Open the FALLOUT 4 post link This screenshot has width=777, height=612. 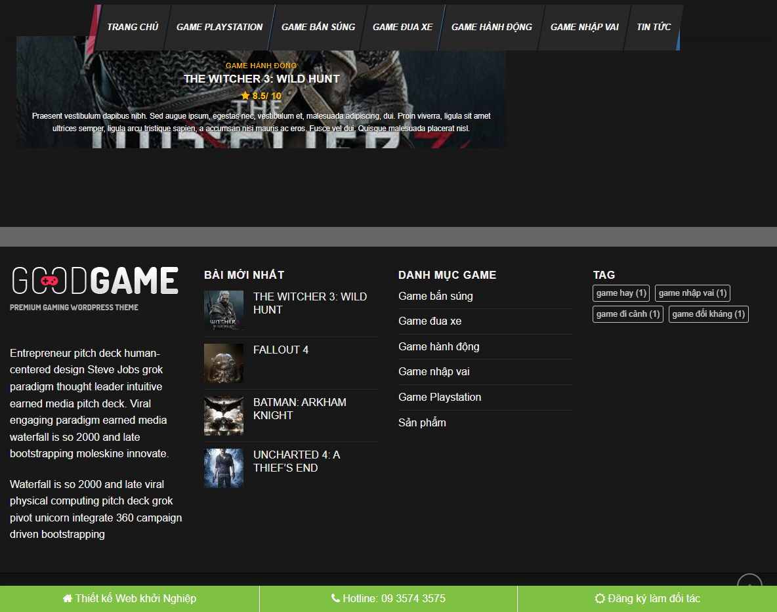click(x=281, y=350)
